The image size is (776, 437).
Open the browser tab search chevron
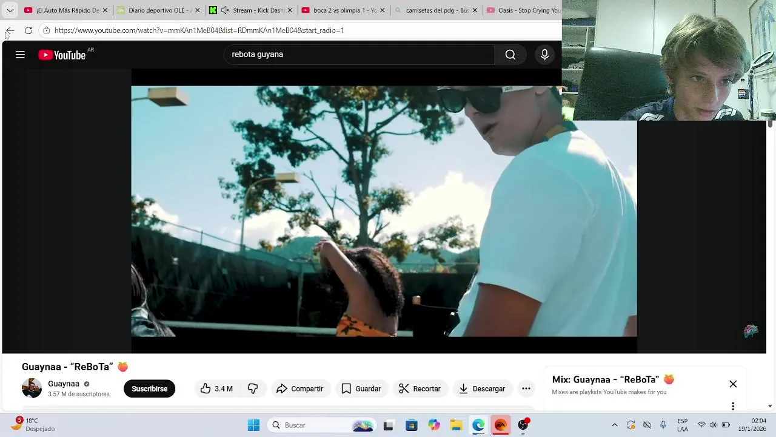10,10
